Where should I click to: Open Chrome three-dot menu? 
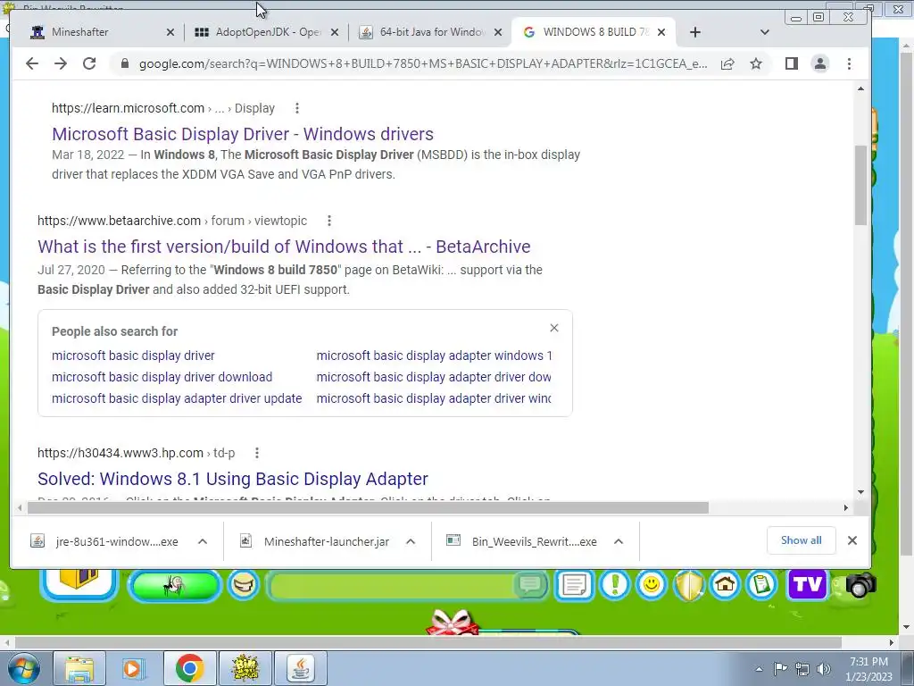coord(850,63)
